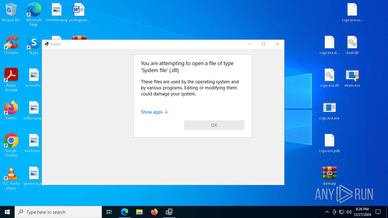Open Task View on the taskbar
Viewport: 388px width, 218px height.
coord(109,212)
